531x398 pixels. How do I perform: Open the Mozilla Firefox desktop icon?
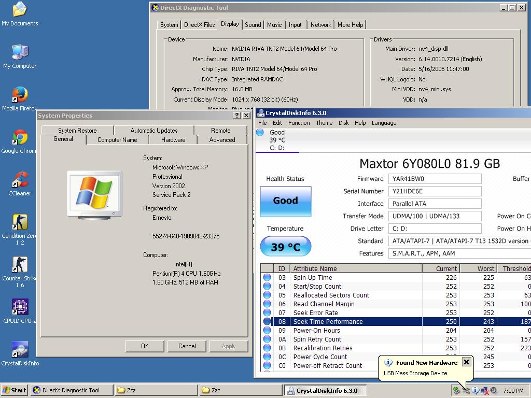pos(20,95)
